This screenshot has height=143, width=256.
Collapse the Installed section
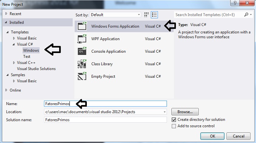pyautogui.click(x=6, y=22)
